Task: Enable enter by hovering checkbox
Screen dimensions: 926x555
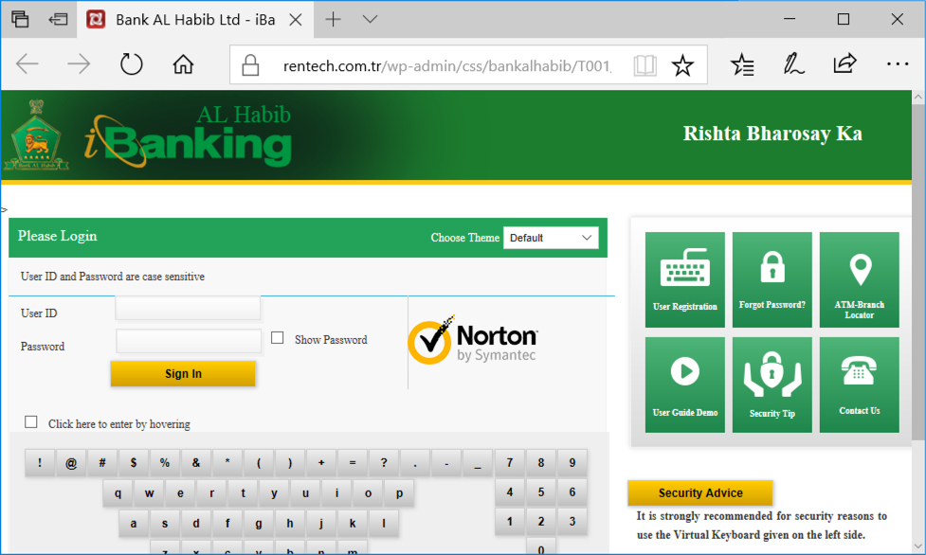Action: point(30,422)
